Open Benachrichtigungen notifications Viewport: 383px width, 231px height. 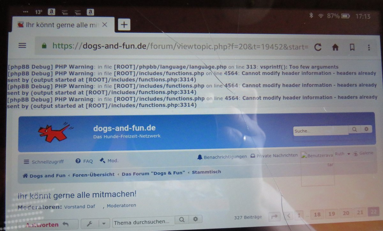point(222,157)
